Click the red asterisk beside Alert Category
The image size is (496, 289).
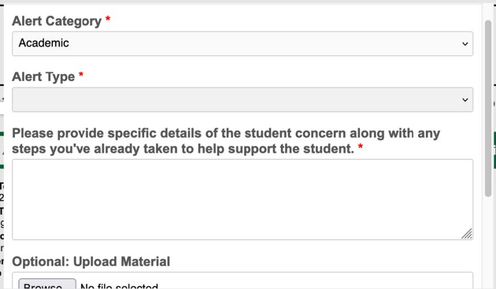[108, 20]
